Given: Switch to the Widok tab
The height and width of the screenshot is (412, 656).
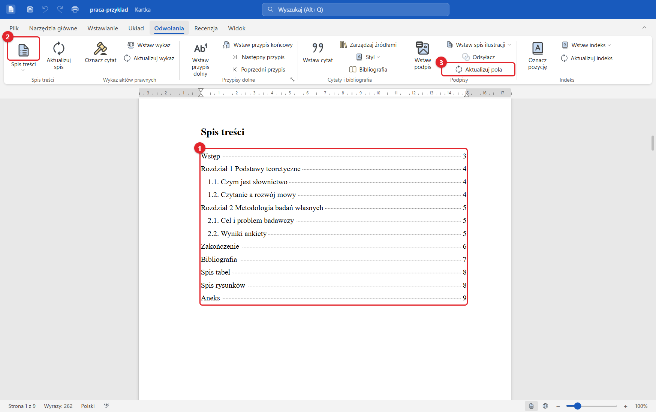Looking at the screenshot, I should (x=237, y=28).
